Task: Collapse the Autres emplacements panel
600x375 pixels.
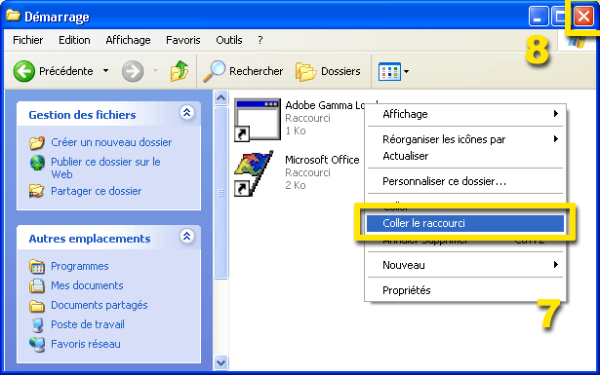Action: click(186, 237)
